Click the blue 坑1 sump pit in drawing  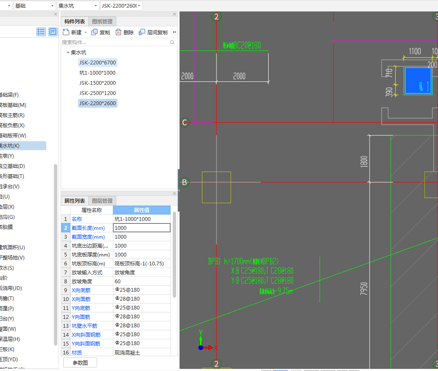click(x=418, y=81)
